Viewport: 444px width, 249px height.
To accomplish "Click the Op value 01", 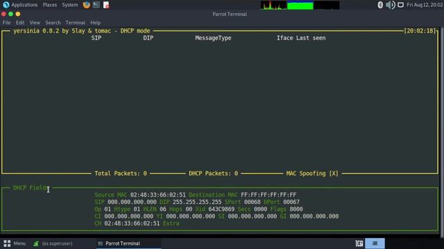I will pyautogui.click(x=108, y=209).
